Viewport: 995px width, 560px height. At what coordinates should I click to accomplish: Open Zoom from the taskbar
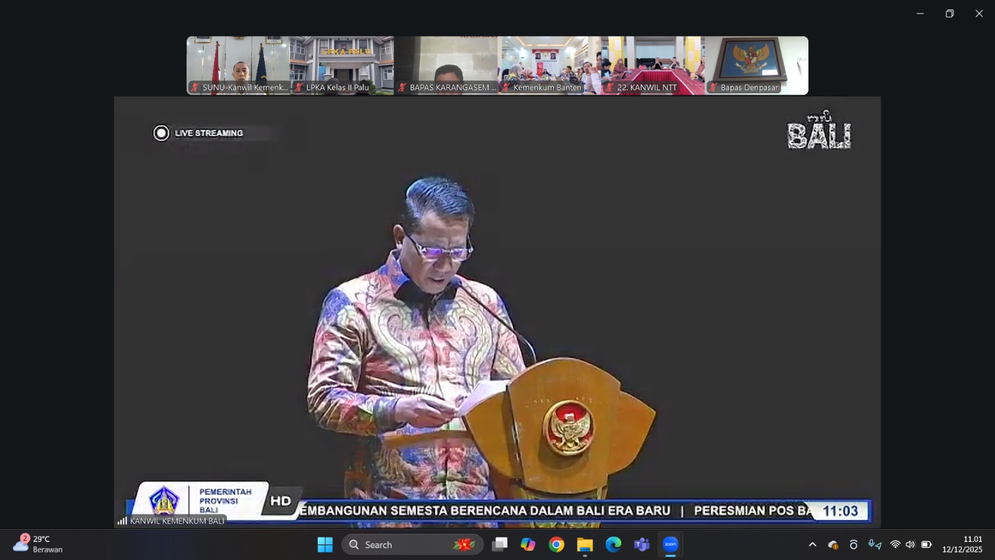670,544
